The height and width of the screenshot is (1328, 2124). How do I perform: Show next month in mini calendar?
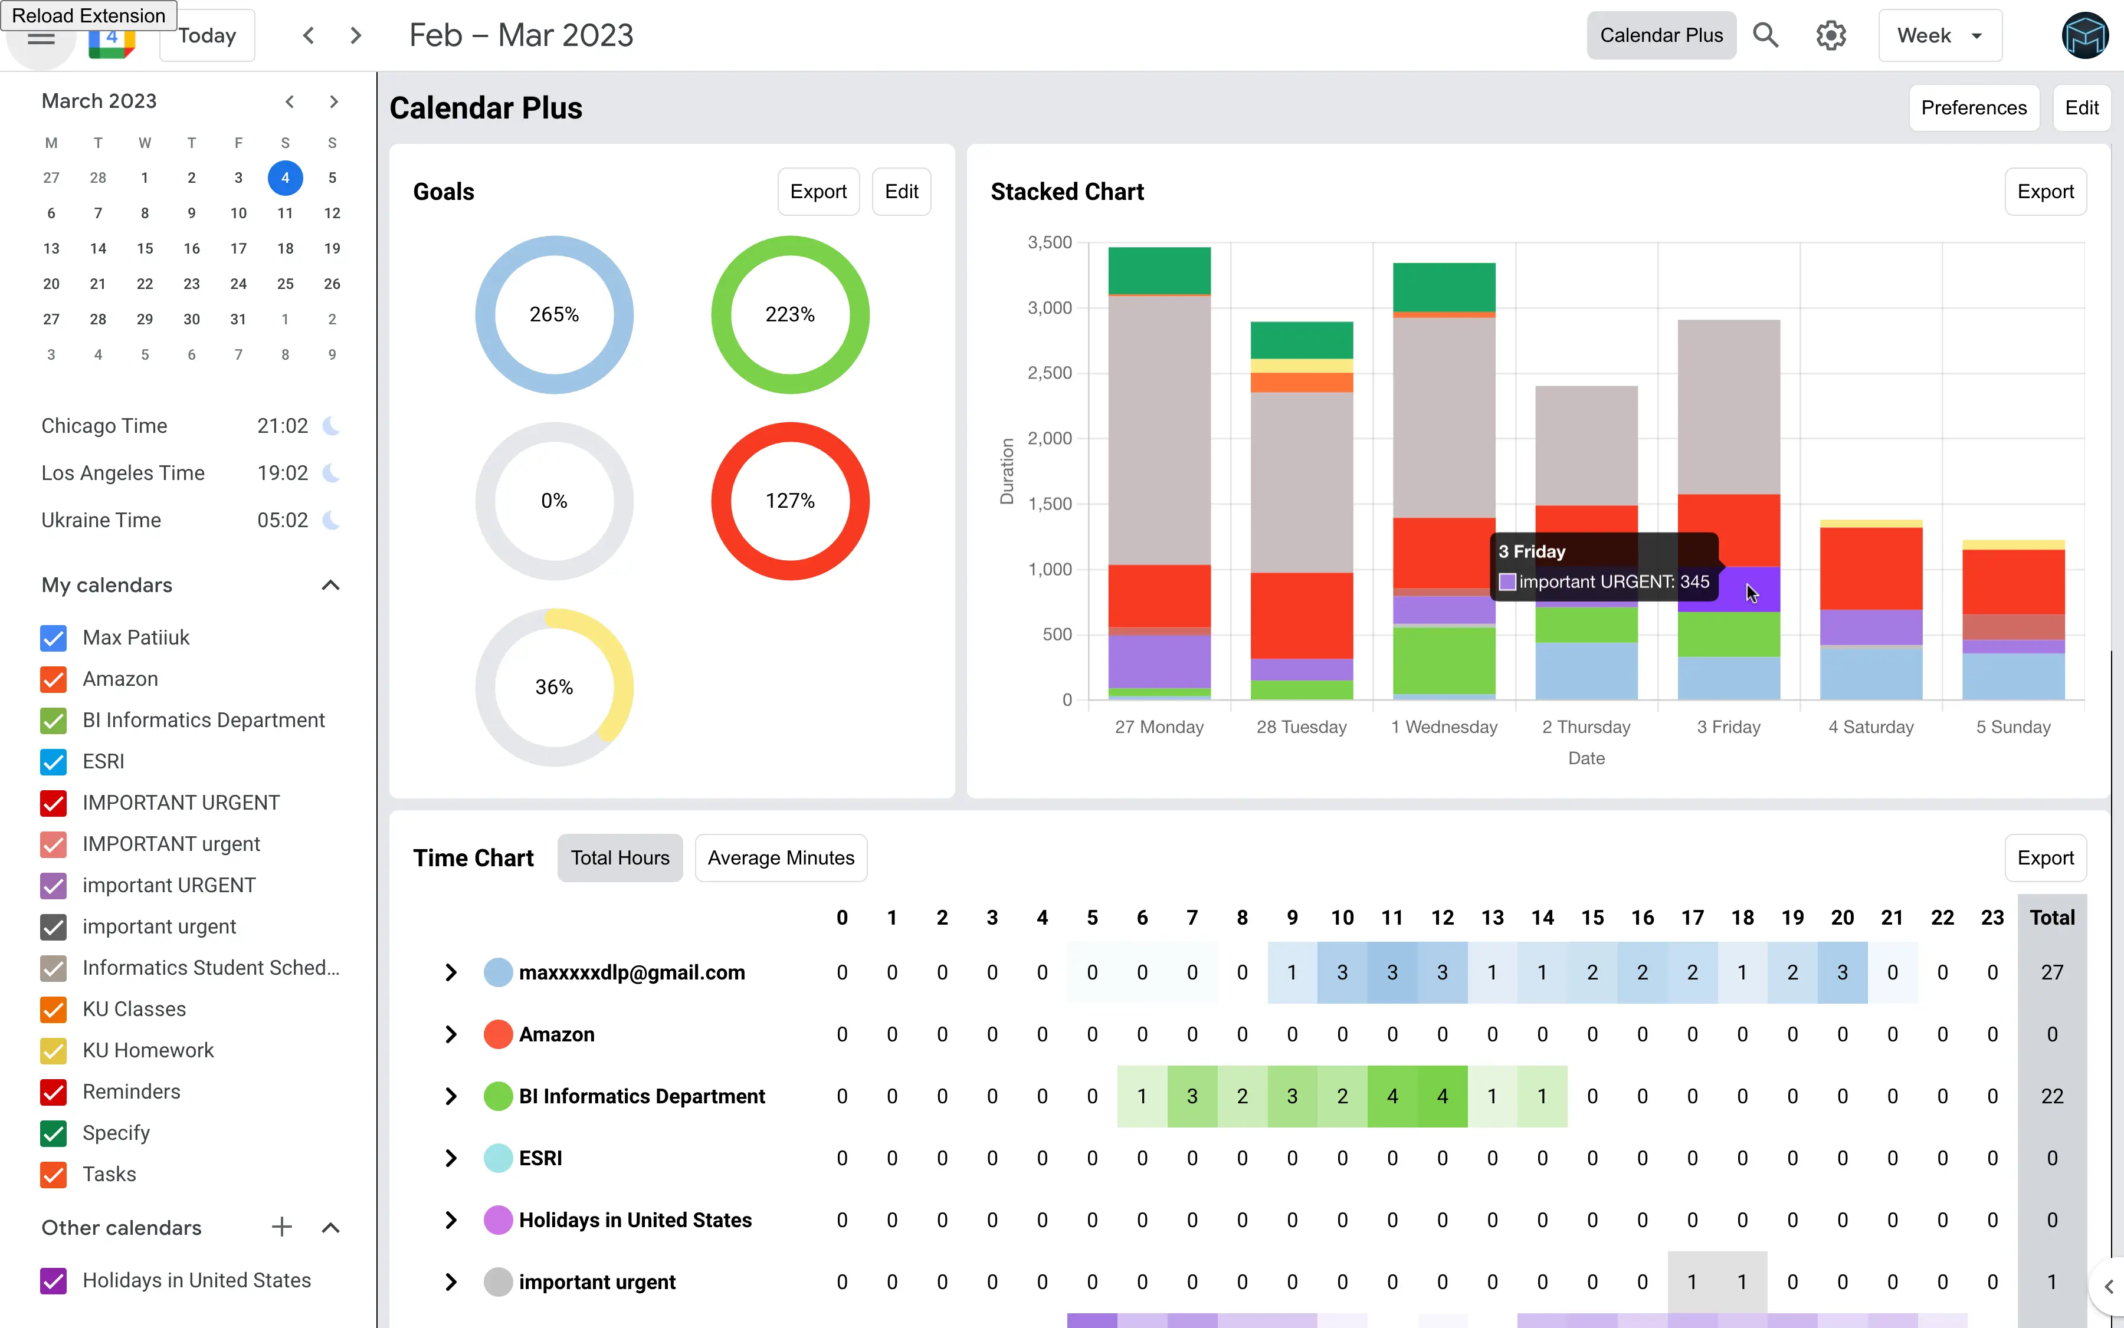pyautogui.click(x=333, y=101)
